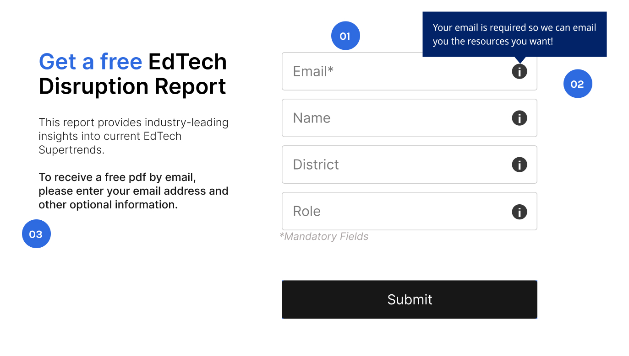Click the email-required tooltip message
The image size is (629, 356).
[x=514, y=34]
